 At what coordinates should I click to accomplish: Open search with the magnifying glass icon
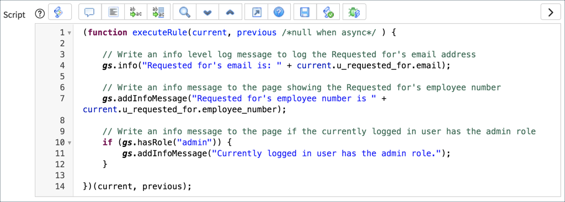(x=185, y=12)
